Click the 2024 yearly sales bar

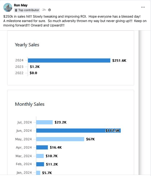69,60
